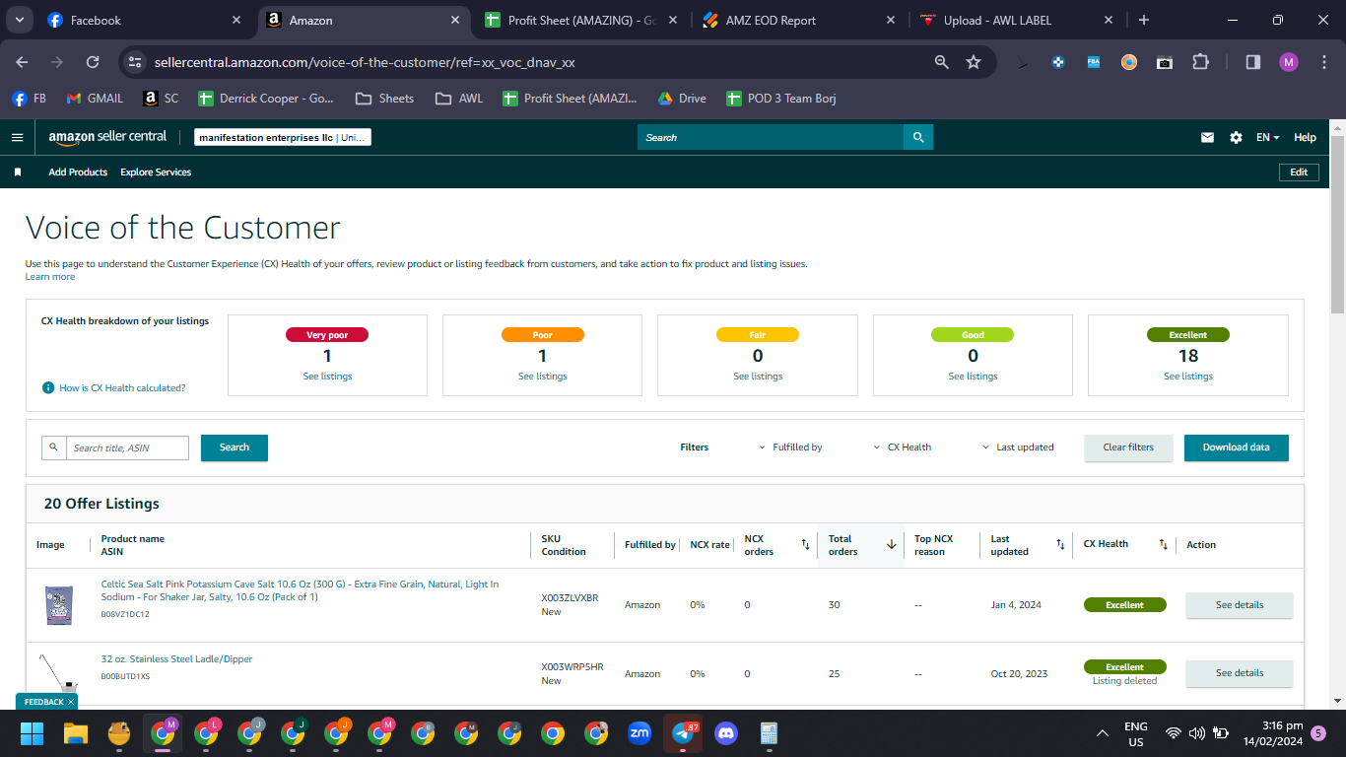This screenshot has height=757, width=1346.
Task: Click the Amazon Seller Central logo
Action: pyautogui.click(x=107, y=137)
